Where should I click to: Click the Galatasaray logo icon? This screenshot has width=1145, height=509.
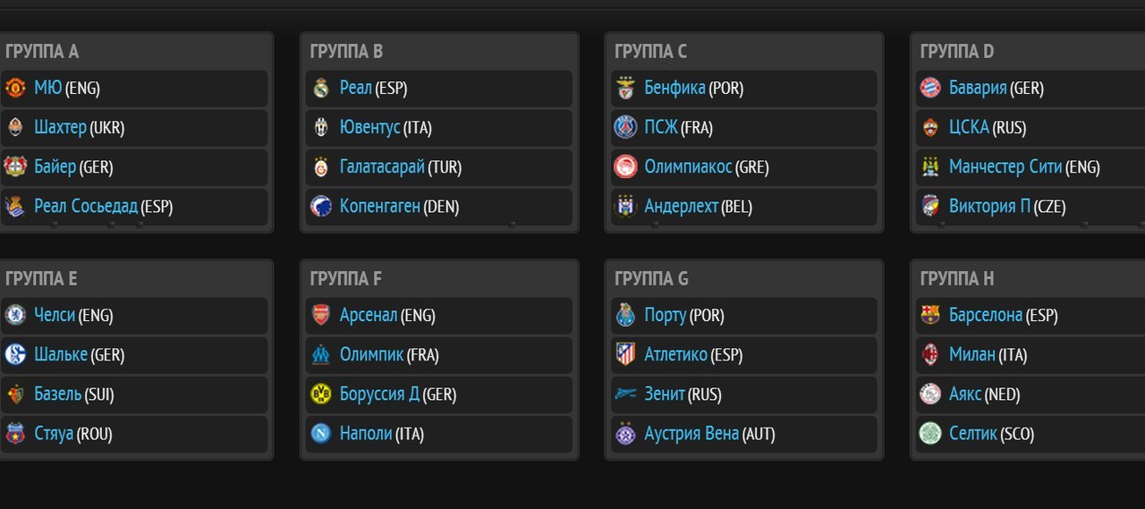(321, 166)
